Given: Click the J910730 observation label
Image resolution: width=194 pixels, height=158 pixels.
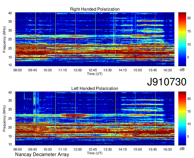Looking at the screenshot, I should [167, 82].
